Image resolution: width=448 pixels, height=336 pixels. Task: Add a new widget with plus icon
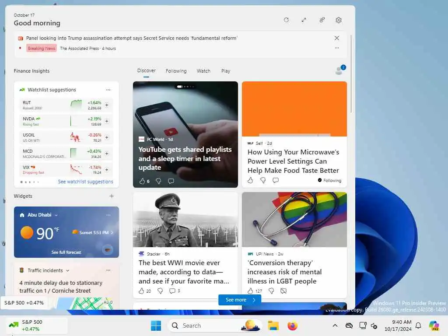click(x=112, y=196)
